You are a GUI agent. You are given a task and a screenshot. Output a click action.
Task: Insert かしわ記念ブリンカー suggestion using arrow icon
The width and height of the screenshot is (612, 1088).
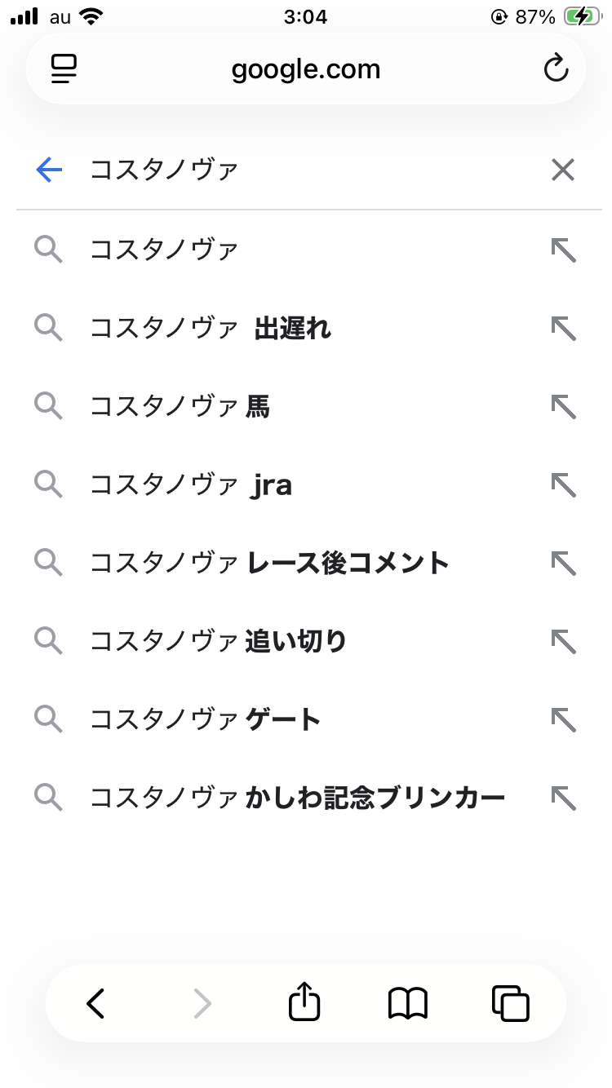563,798
